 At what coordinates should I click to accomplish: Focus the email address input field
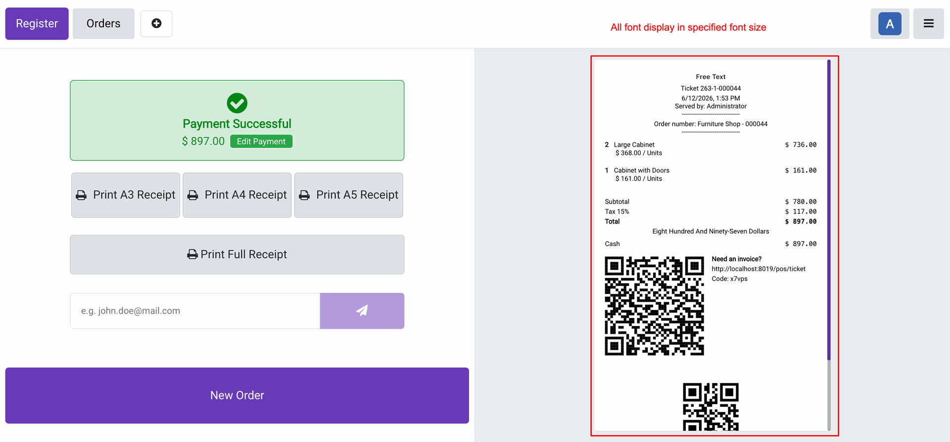coord(195,311)
